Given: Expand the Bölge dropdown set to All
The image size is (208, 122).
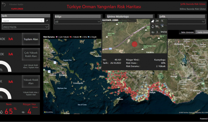Looking at the screenshot, I should (x=78, y=22).
